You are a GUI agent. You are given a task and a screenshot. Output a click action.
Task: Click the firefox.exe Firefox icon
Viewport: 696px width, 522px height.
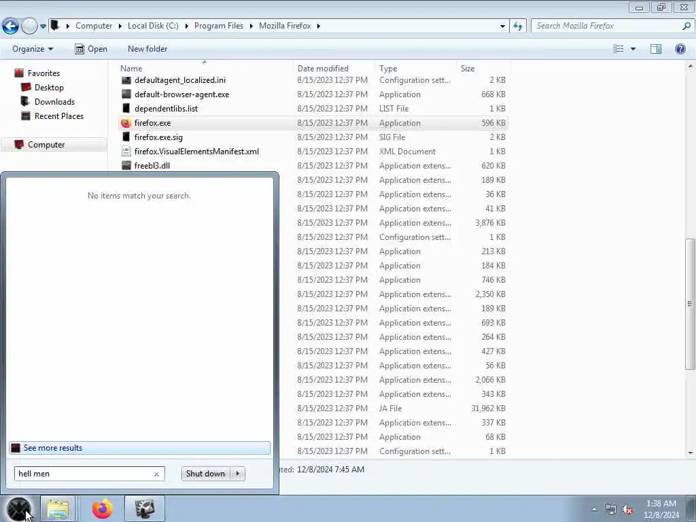click(126, 123)
